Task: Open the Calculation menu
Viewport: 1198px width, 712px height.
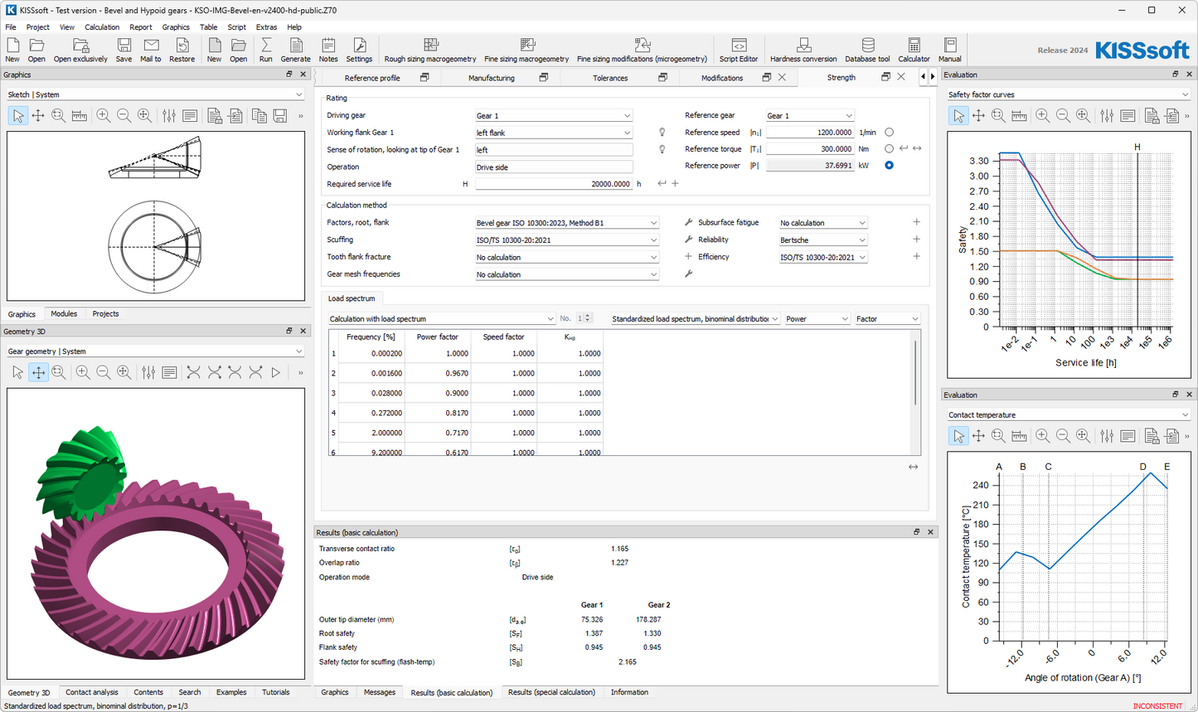Action: click(x=102, y=27)
